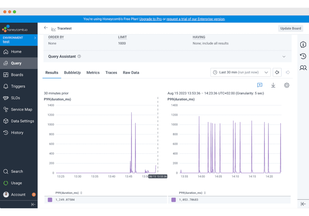This screenshot has height=216, width=309.
Task: Switch to the BubbleUp tab
Action: pos(72,73)
